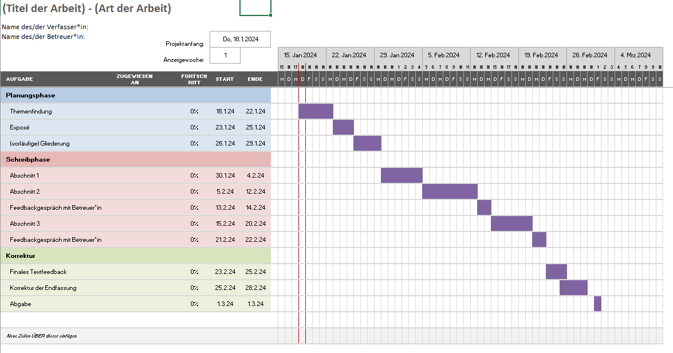Click the AUFGABE column header

point(19,79)
